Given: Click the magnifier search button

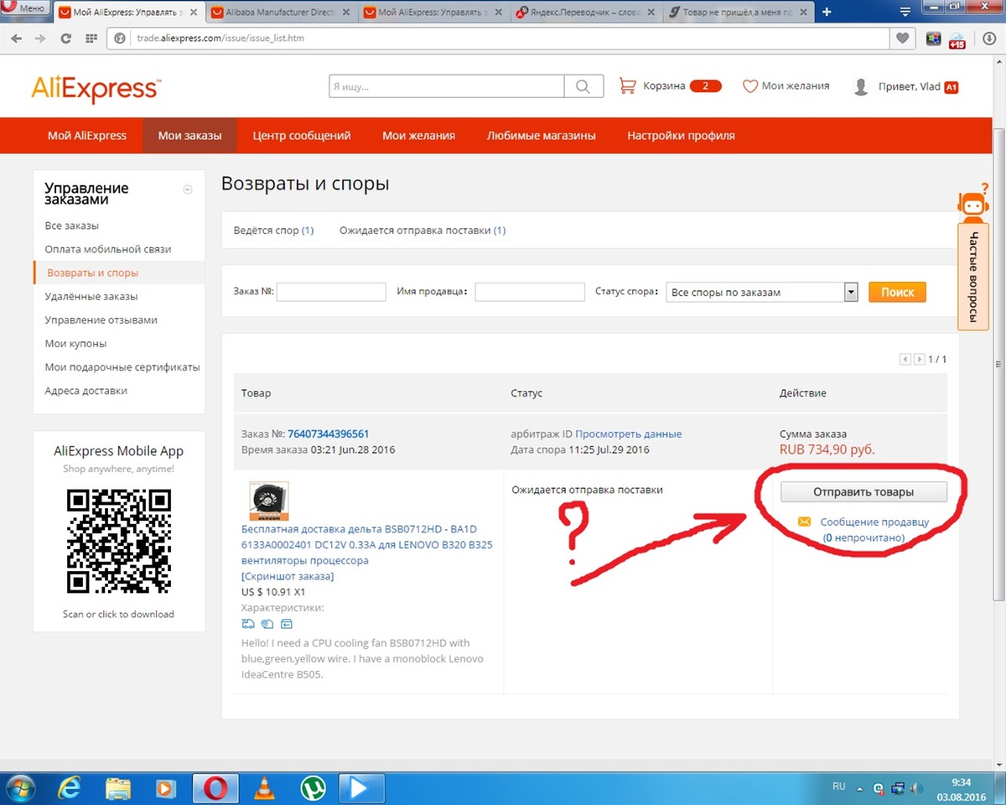Looking at the screenshot, I should tap(583, 86).
